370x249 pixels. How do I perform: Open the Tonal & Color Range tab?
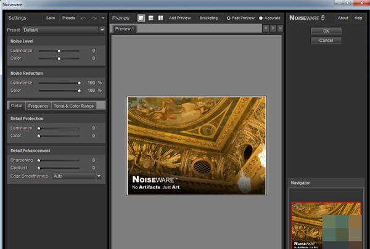click(73, 106)
